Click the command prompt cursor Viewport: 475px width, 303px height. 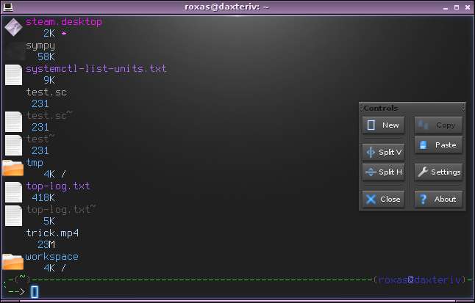(35, 291)
